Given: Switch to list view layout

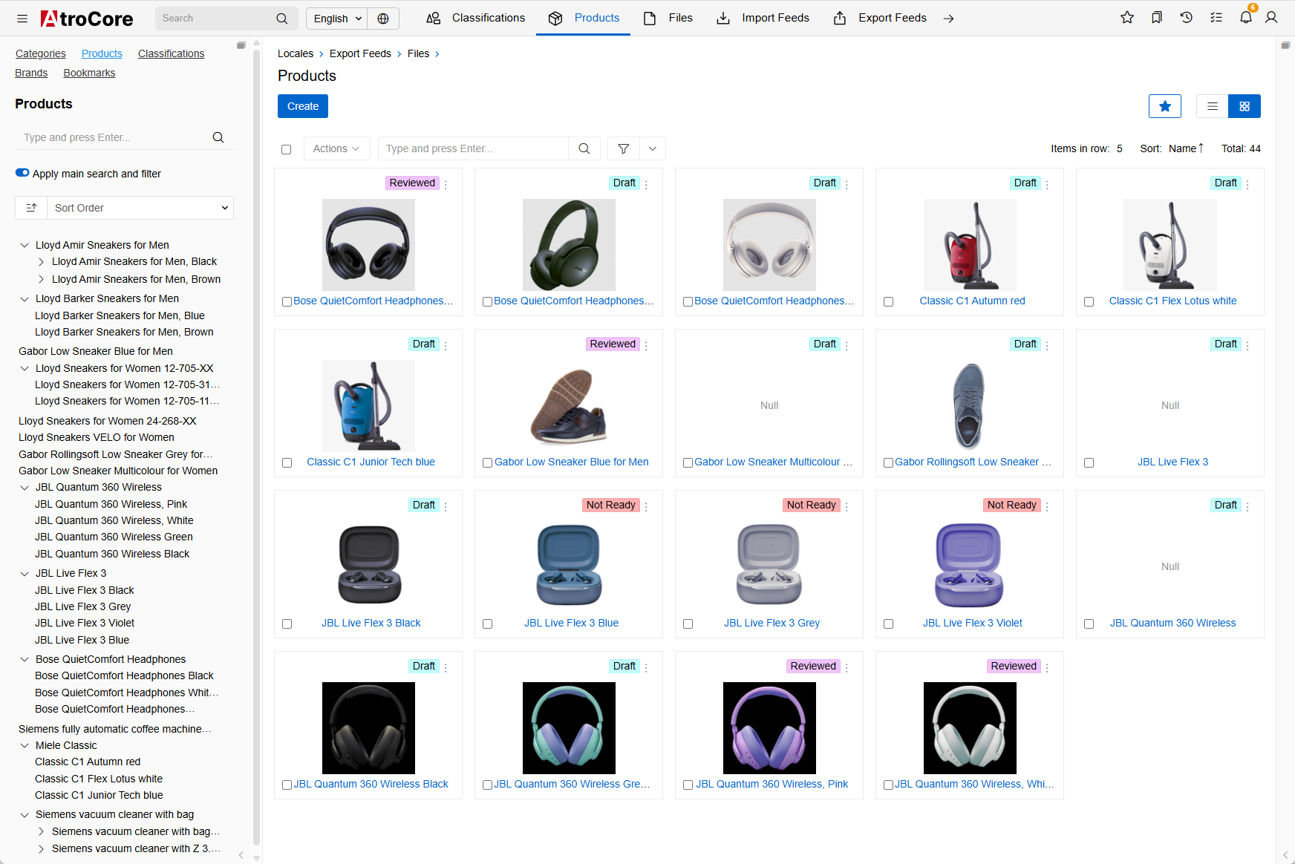Looking at the screenshot, I should 1213,106.
